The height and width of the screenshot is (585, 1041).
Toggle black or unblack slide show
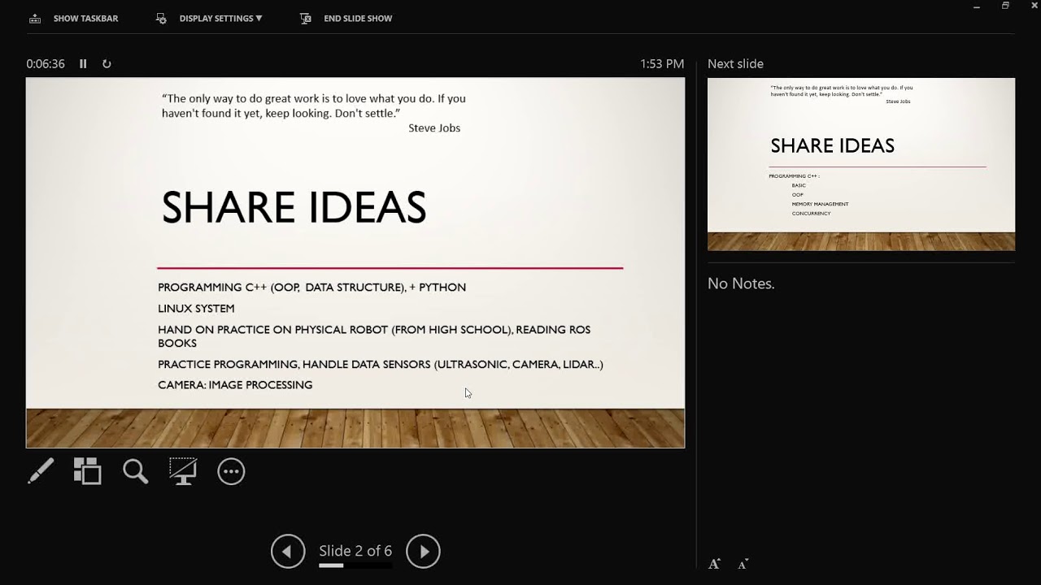[183, 471]
